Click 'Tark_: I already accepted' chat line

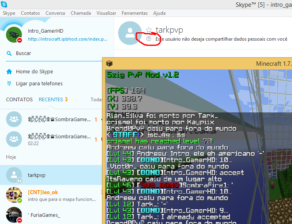click(168, 217)
